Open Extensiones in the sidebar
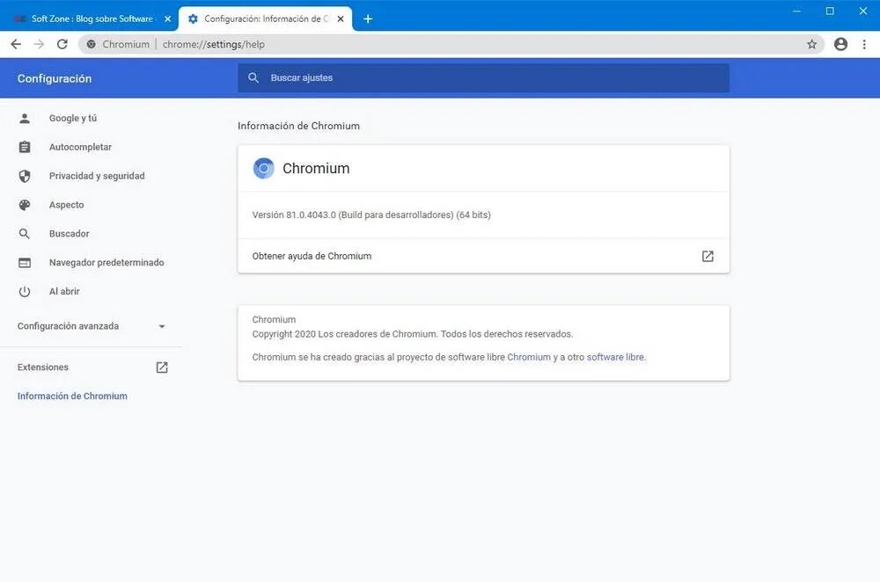 (x=43, y=367)
